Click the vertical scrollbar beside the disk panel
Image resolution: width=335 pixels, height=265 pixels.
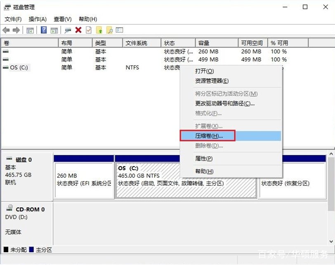pos(331,185)
